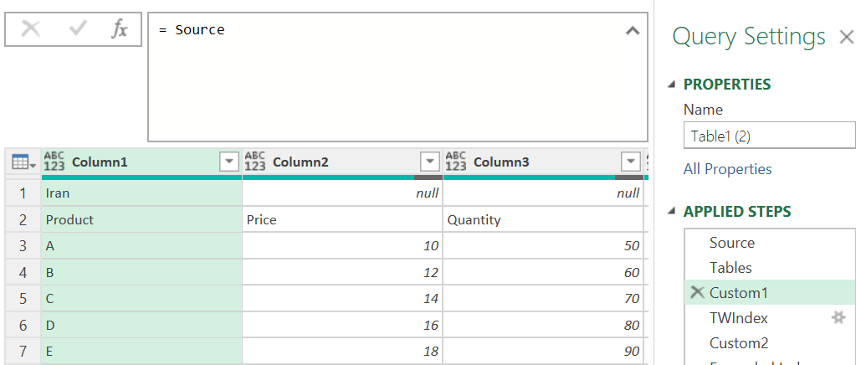Click the Column3 cell showing 60

(544, 272)
